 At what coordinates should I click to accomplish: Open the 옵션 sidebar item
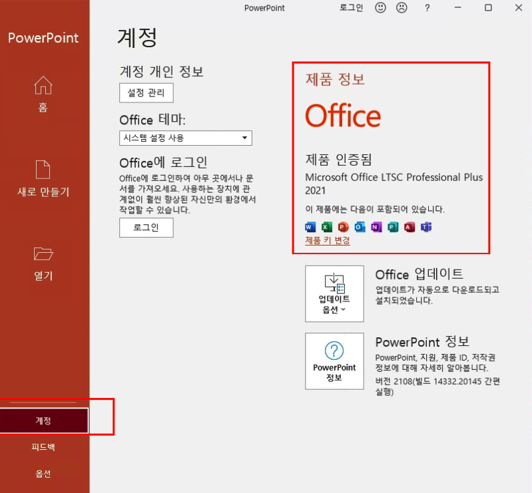click(x=43, y=473)
